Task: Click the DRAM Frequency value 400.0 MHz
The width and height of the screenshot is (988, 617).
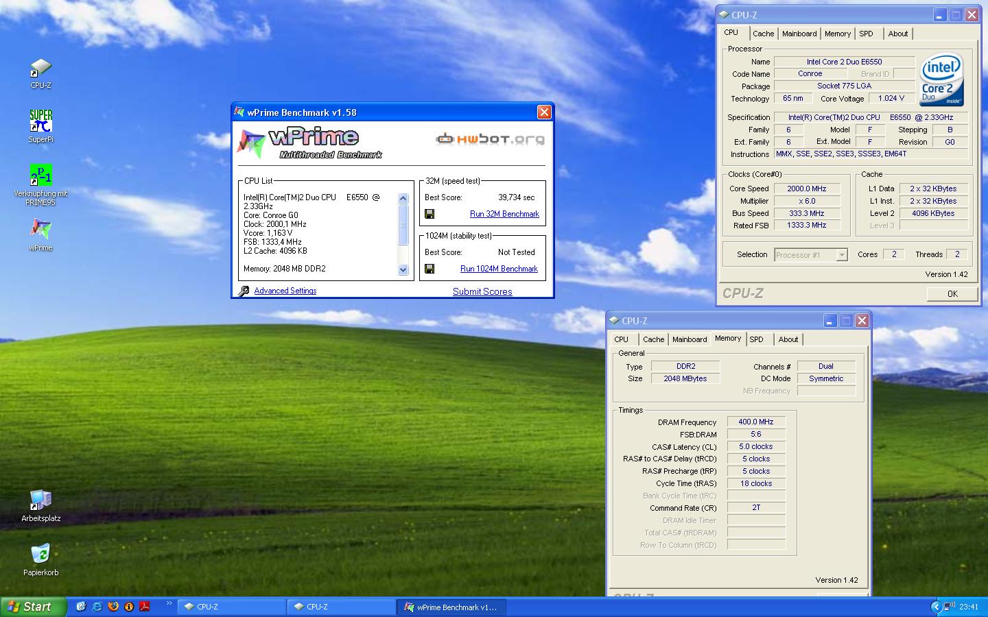Action: [756, 422]
